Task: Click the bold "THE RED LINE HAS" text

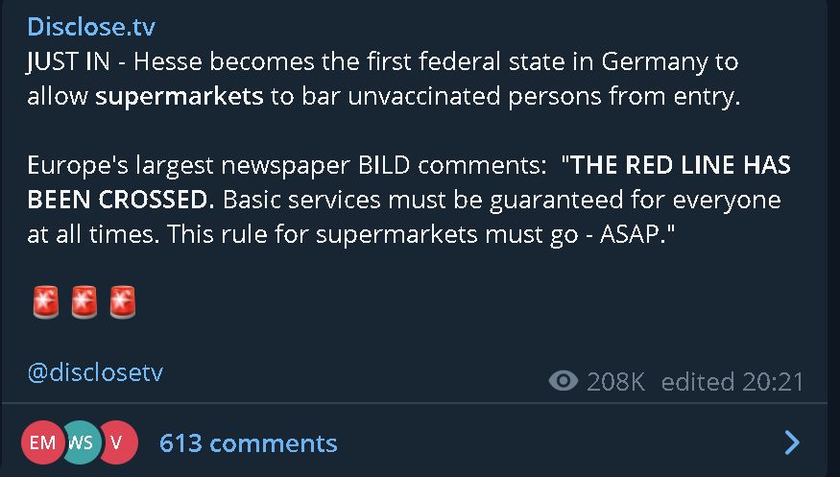Action: 681,165
